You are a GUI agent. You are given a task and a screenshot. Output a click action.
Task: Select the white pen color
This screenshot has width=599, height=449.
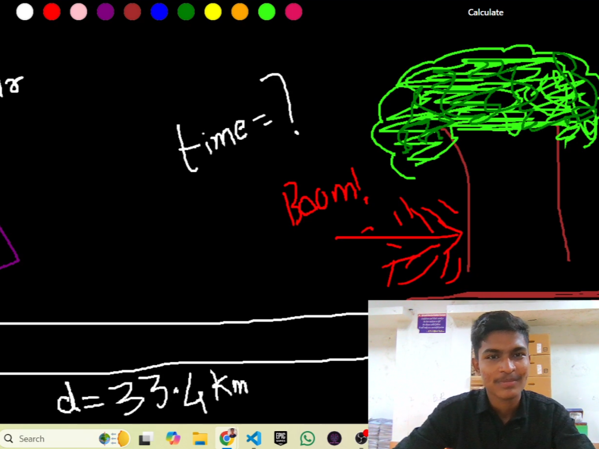(x=25, y=12)
